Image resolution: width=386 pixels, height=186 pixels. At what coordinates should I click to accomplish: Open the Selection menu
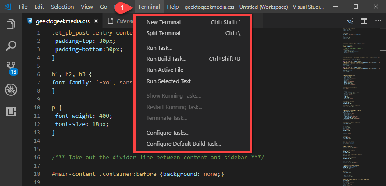click(x=62, y=7)
